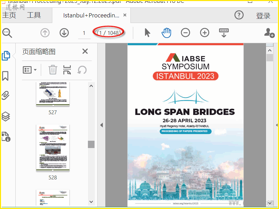Click the thumbnail panel scrollbar handle
This screenshot has width=279, height=209.
(x=91, y=144)
